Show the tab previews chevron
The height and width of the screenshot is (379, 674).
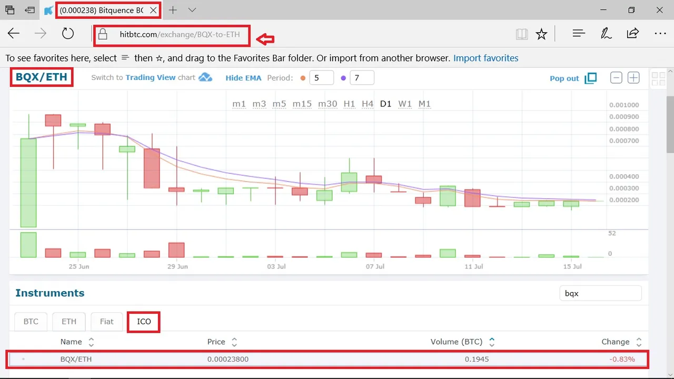click(x=192, y=10)
